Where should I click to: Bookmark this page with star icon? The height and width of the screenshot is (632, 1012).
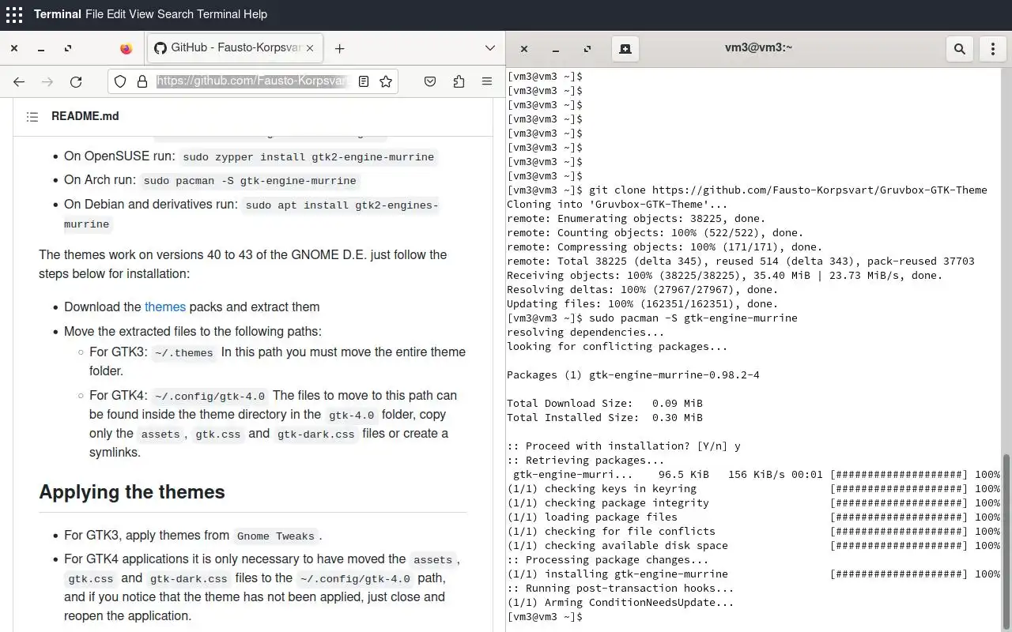pyautogui.click(x=386, y=81)
